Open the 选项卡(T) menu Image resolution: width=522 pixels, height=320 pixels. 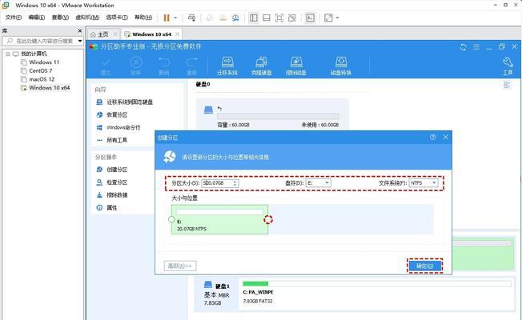(x=117, y=18)
